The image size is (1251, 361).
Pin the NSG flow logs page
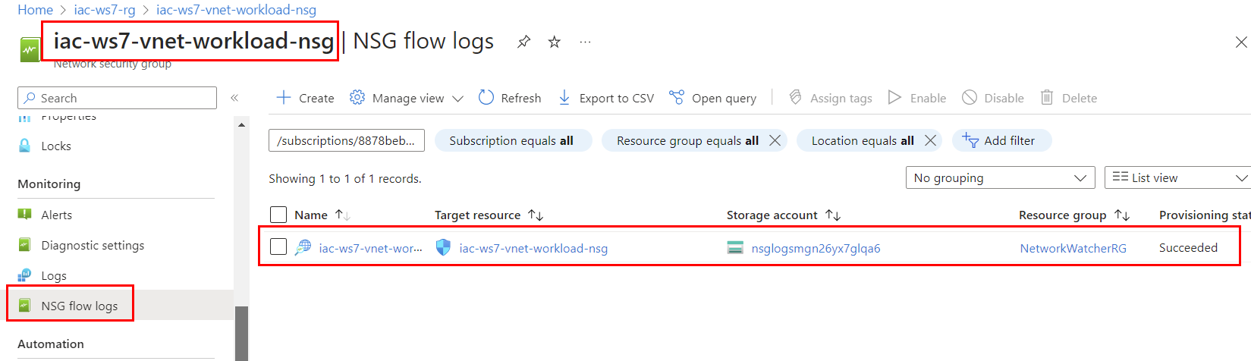pyautogui.click(x=523, y=42)
